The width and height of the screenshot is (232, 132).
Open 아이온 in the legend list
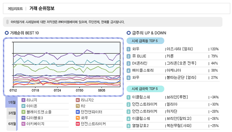tap(32, 106)
